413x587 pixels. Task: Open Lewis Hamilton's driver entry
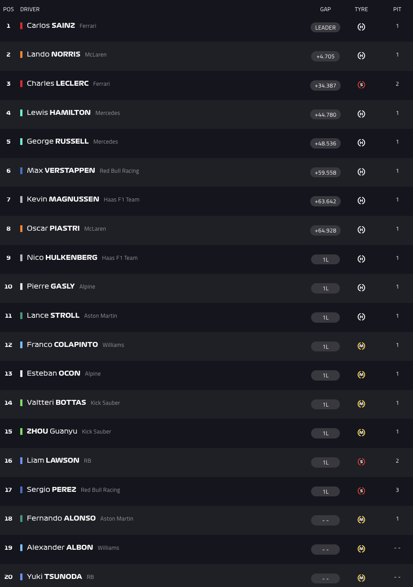59,113
